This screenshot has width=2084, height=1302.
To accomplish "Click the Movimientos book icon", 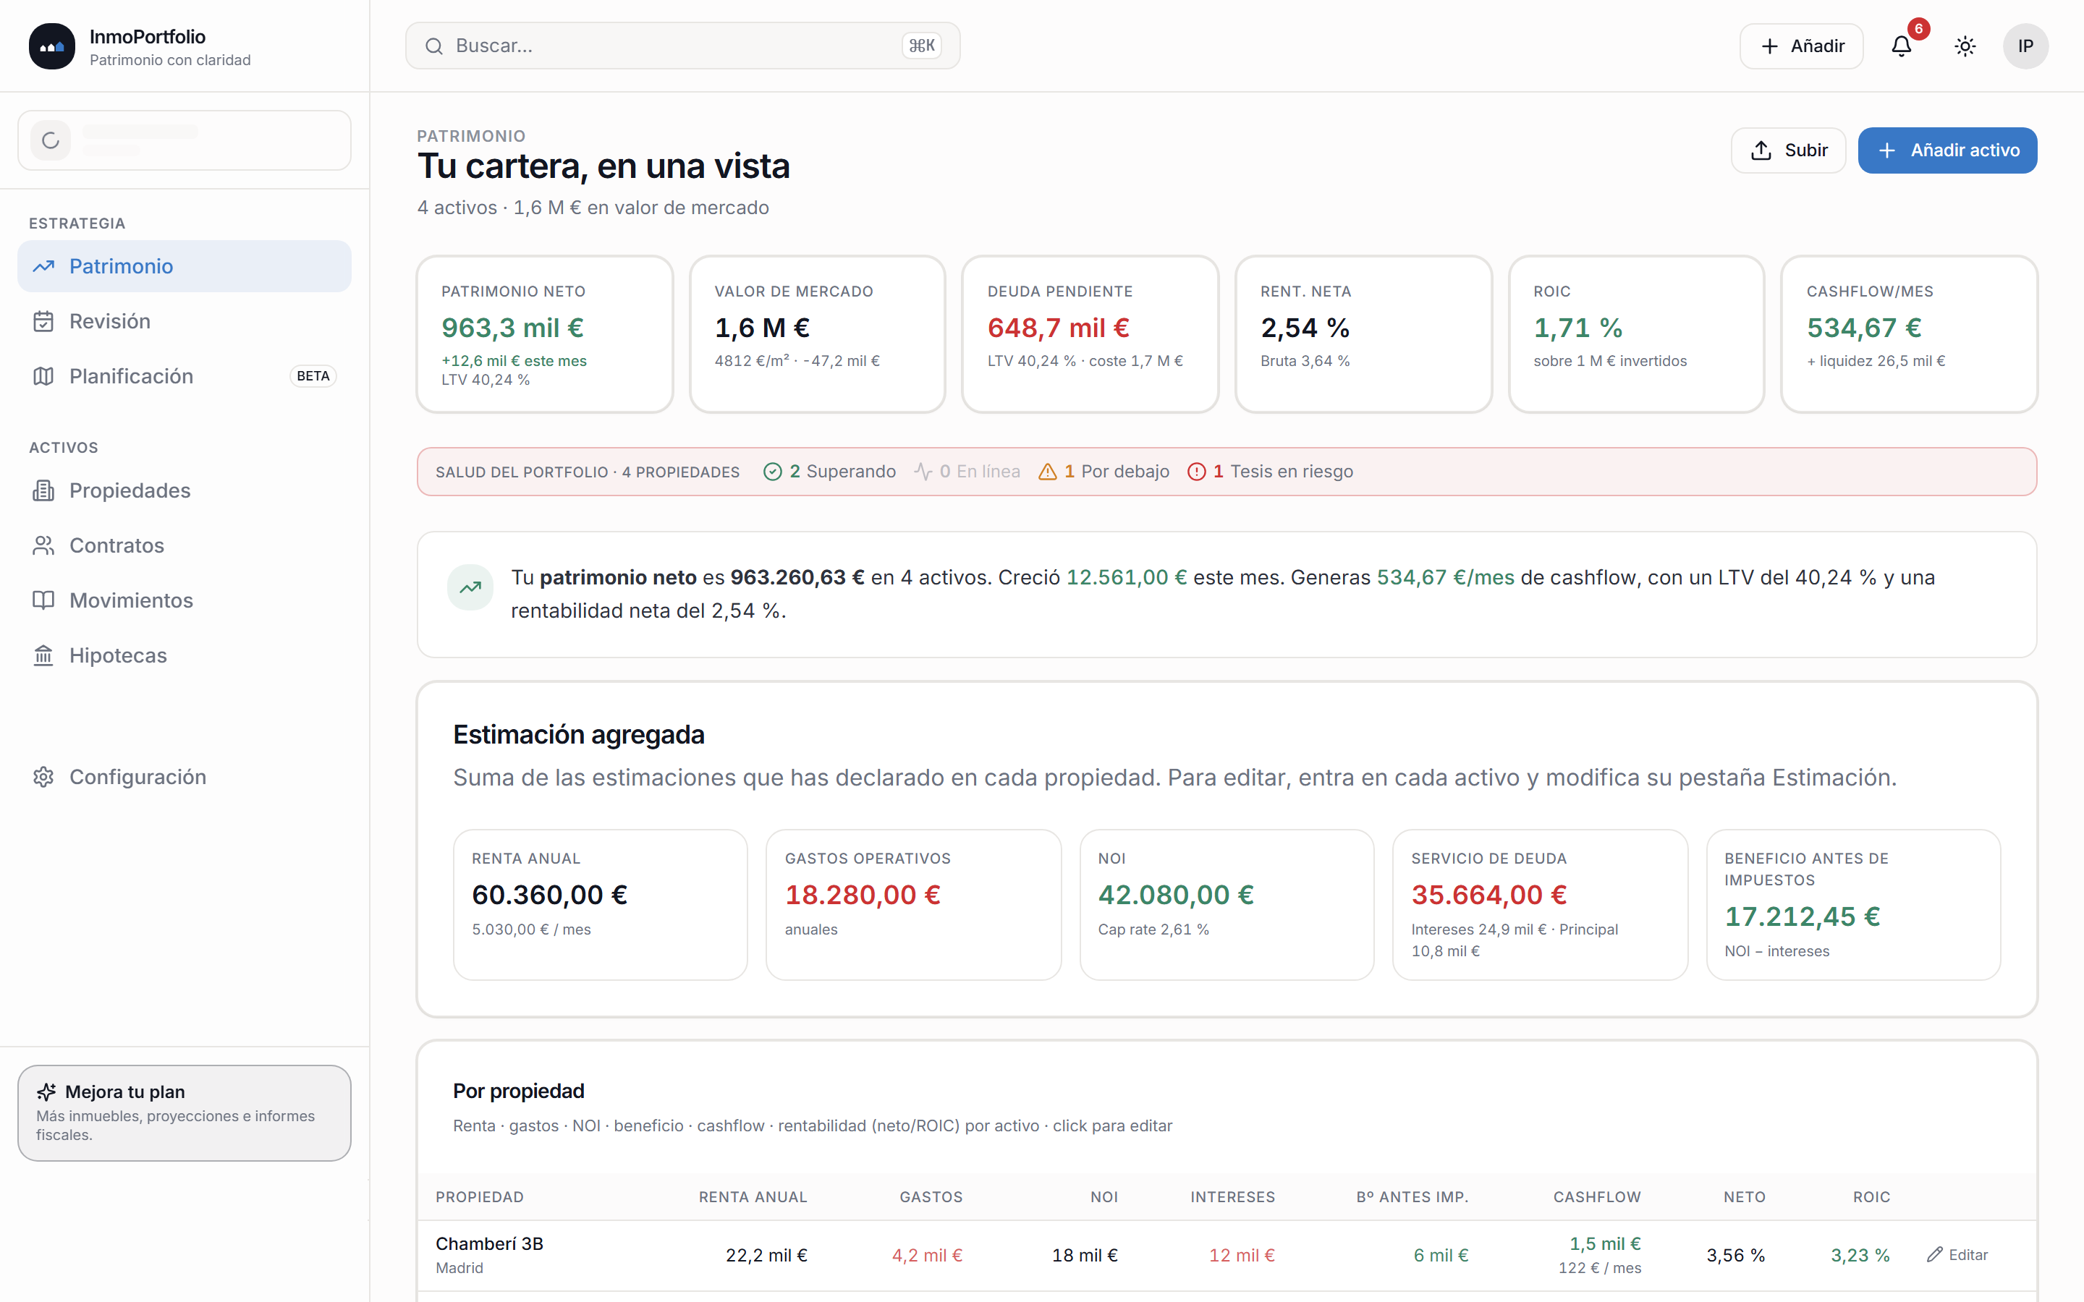I will [44, 600].
